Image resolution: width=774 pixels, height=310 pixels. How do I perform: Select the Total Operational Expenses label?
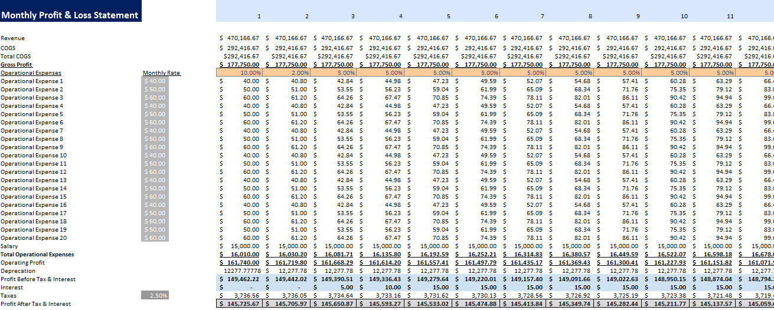pos(37,254)
